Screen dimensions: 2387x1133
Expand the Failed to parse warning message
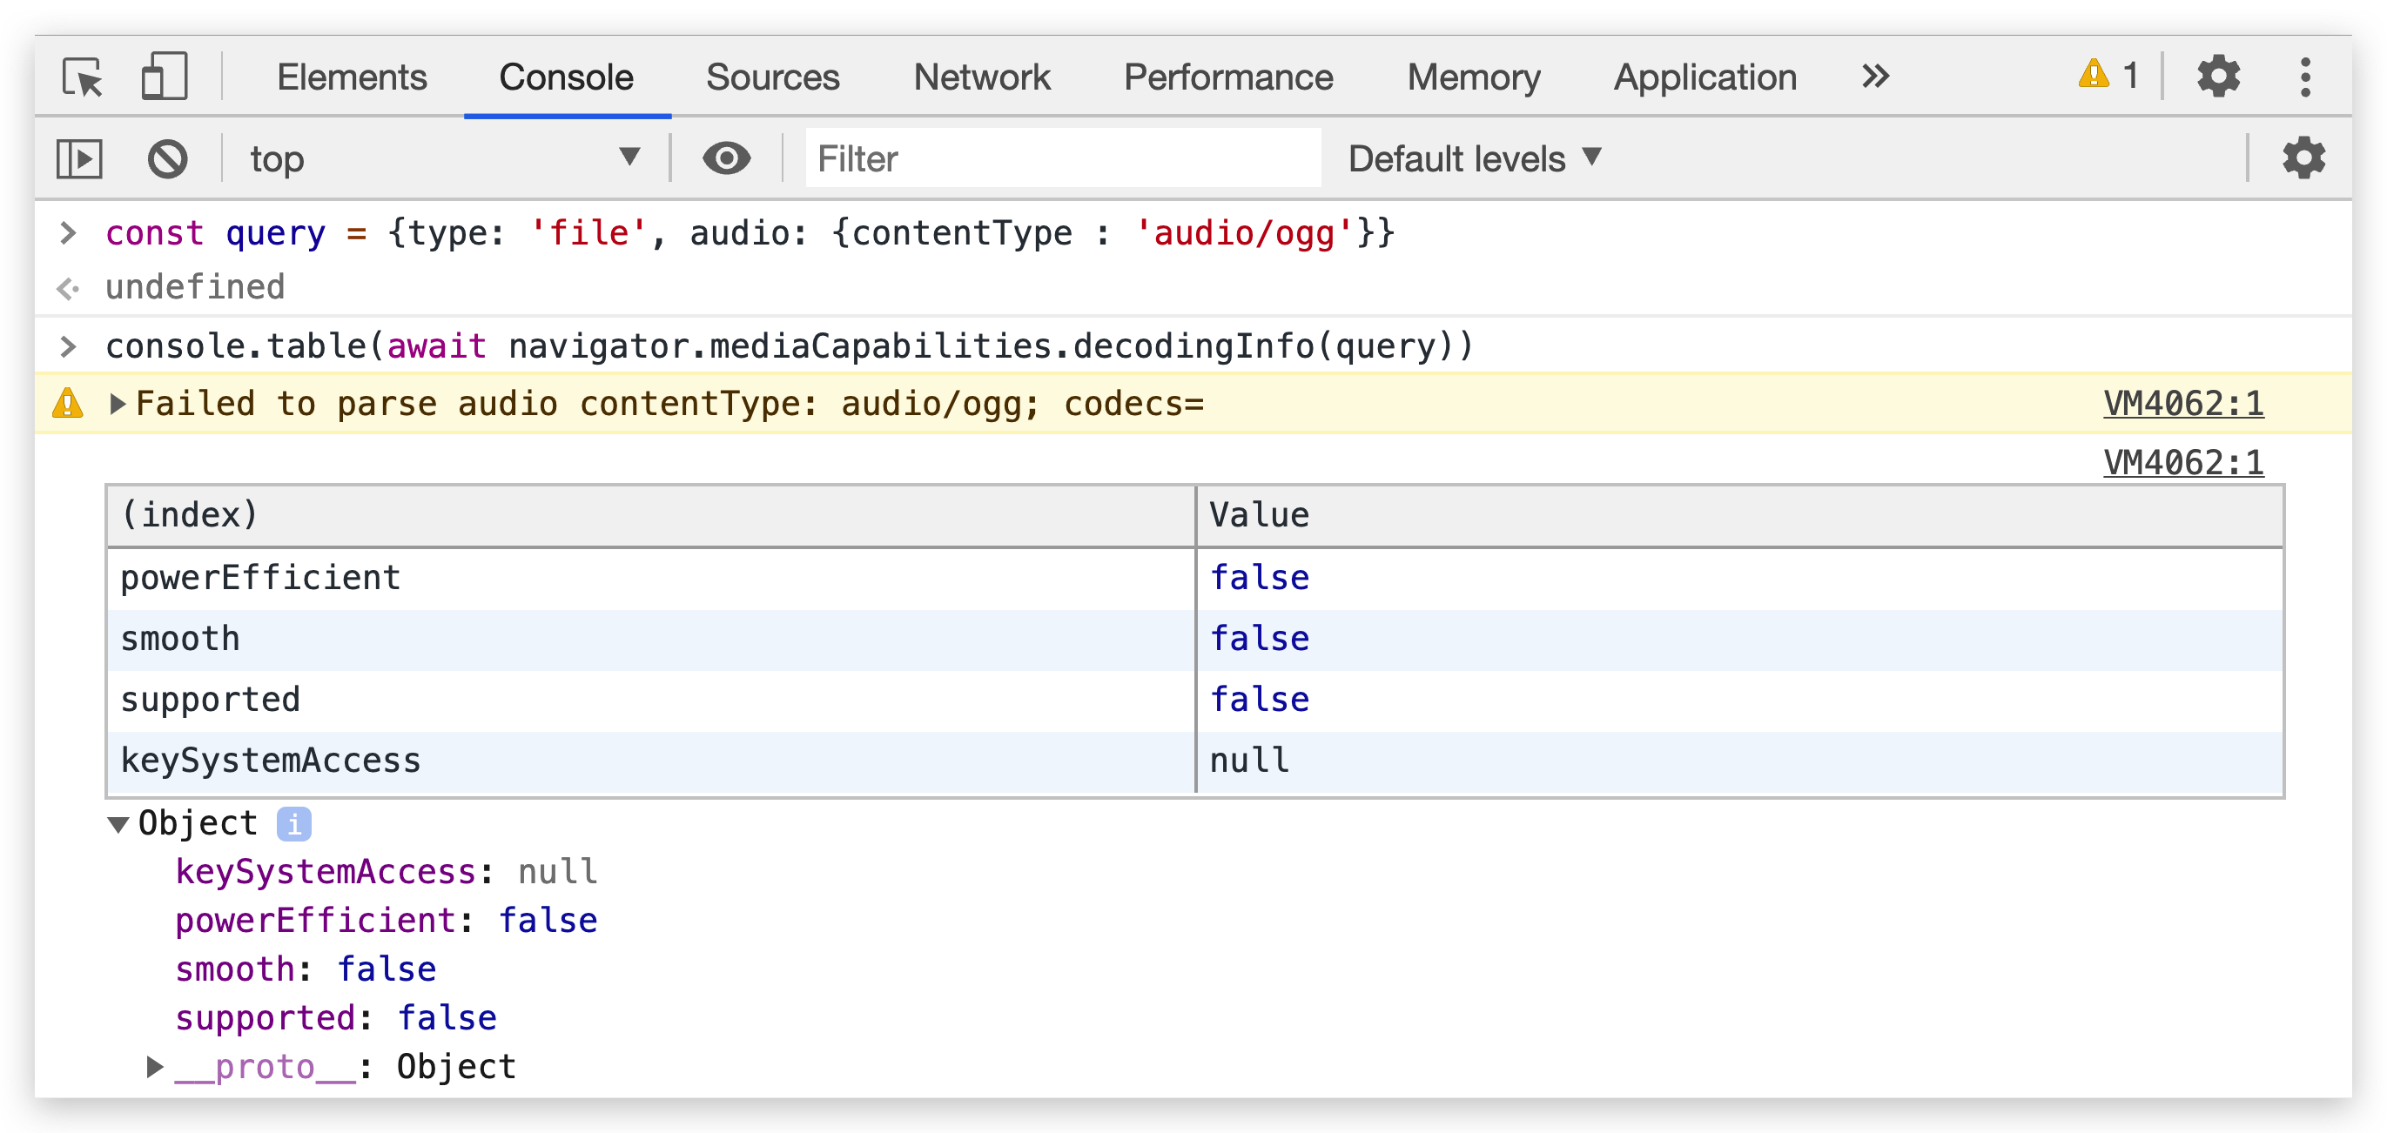(118, 404)
